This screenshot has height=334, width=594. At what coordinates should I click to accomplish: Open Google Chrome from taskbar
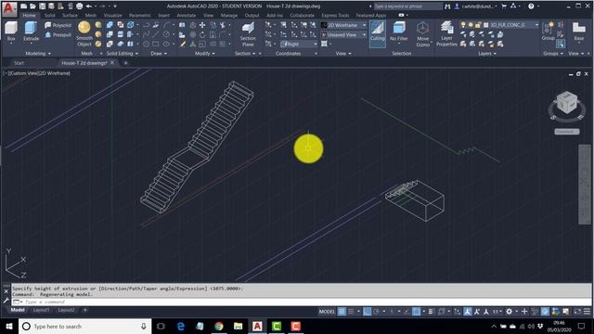tap(219, 326)
